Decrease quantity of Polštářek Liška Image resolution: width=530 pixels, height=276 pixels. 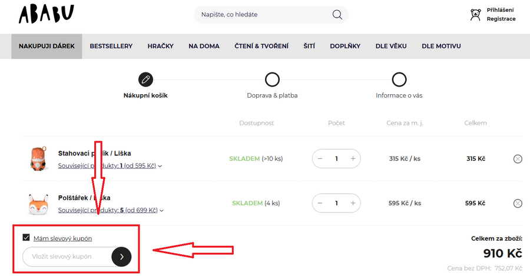point(320,204)
